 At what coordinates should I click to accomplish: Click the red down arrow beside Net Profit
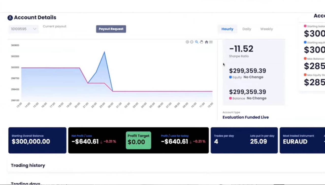click(x=101, y=142)
